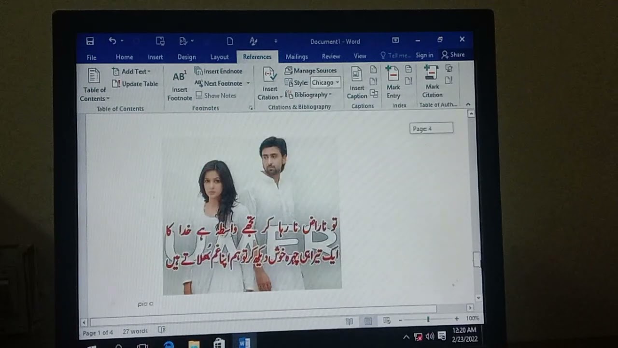Open the Ribbon Display Options icon

pos(395,41)
